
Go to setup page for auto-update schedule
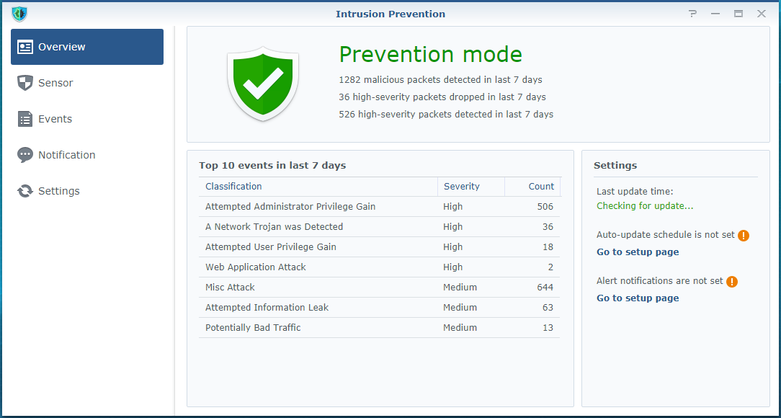pos(638,252)
